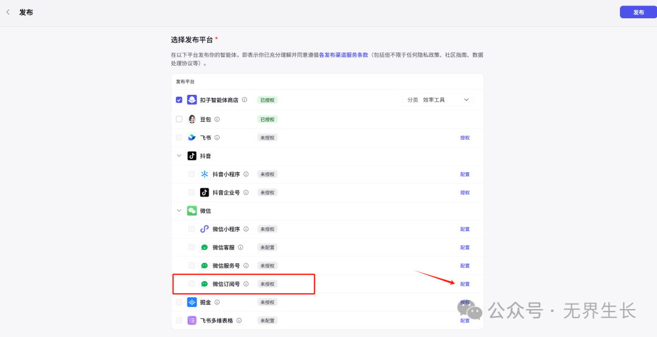657x337 pixels.
Task: Click the 微信 group logo icon
Action: point(192,211)
